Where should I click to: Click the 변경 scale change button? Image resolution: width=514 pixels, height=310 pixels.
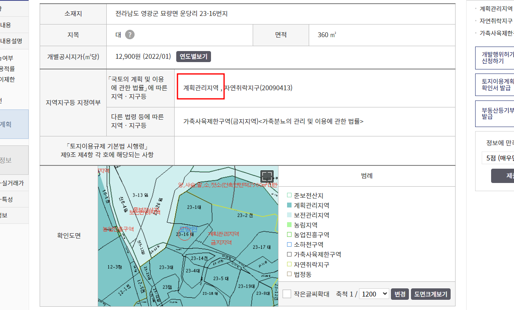pos(400,294)
